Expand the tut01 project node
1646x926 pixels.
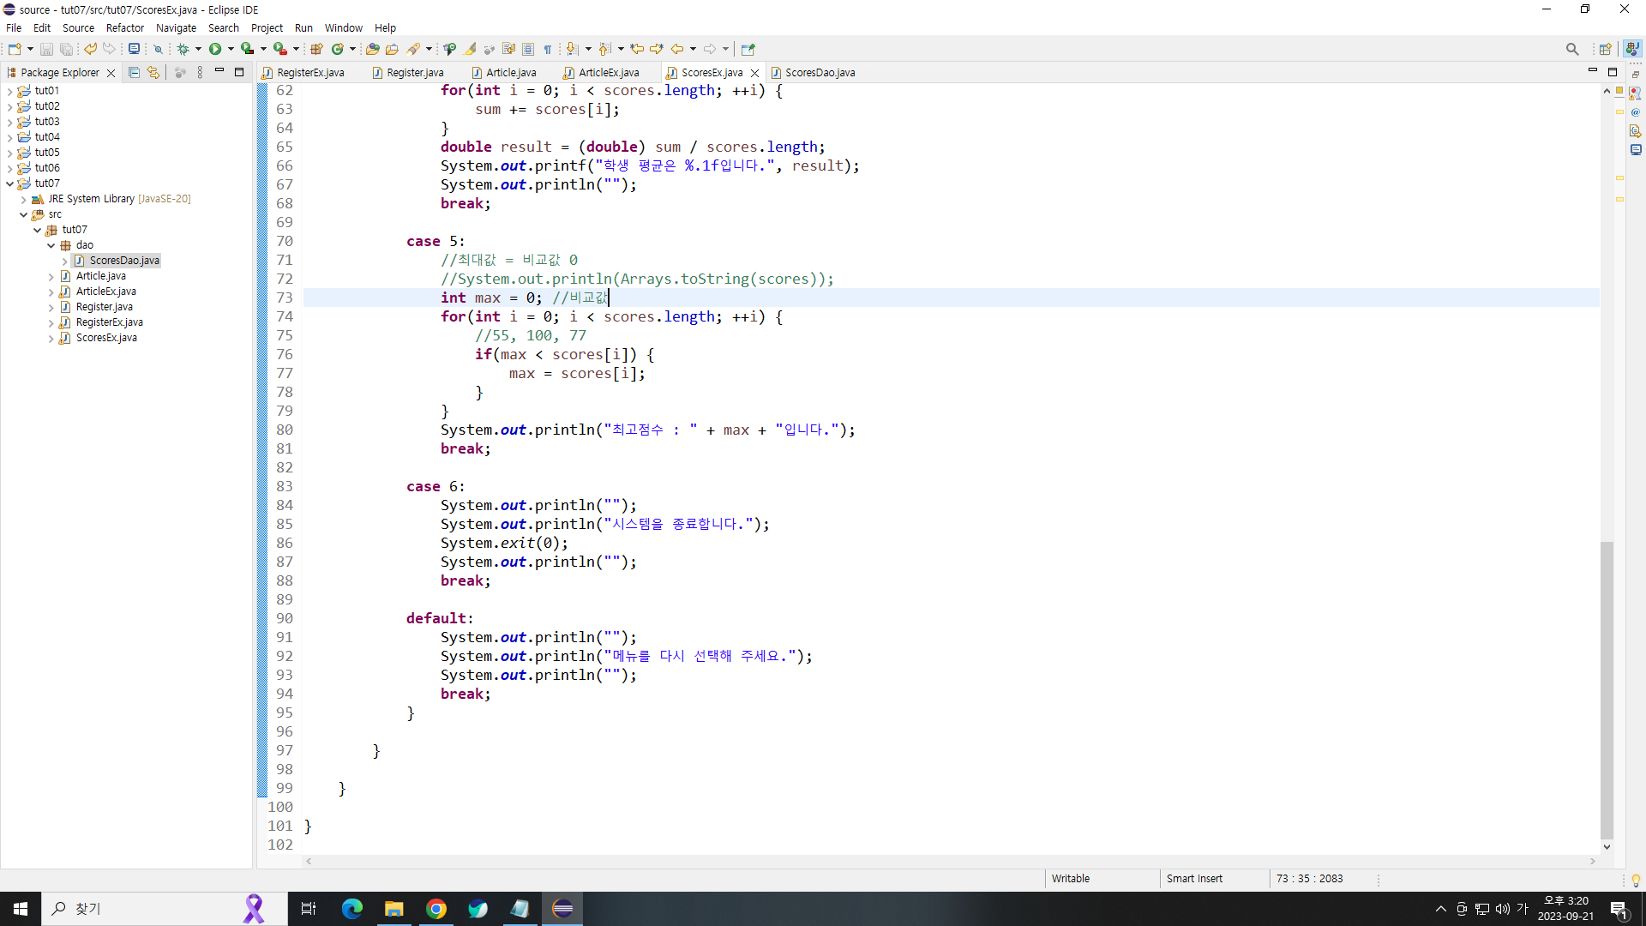coord(9,91)
